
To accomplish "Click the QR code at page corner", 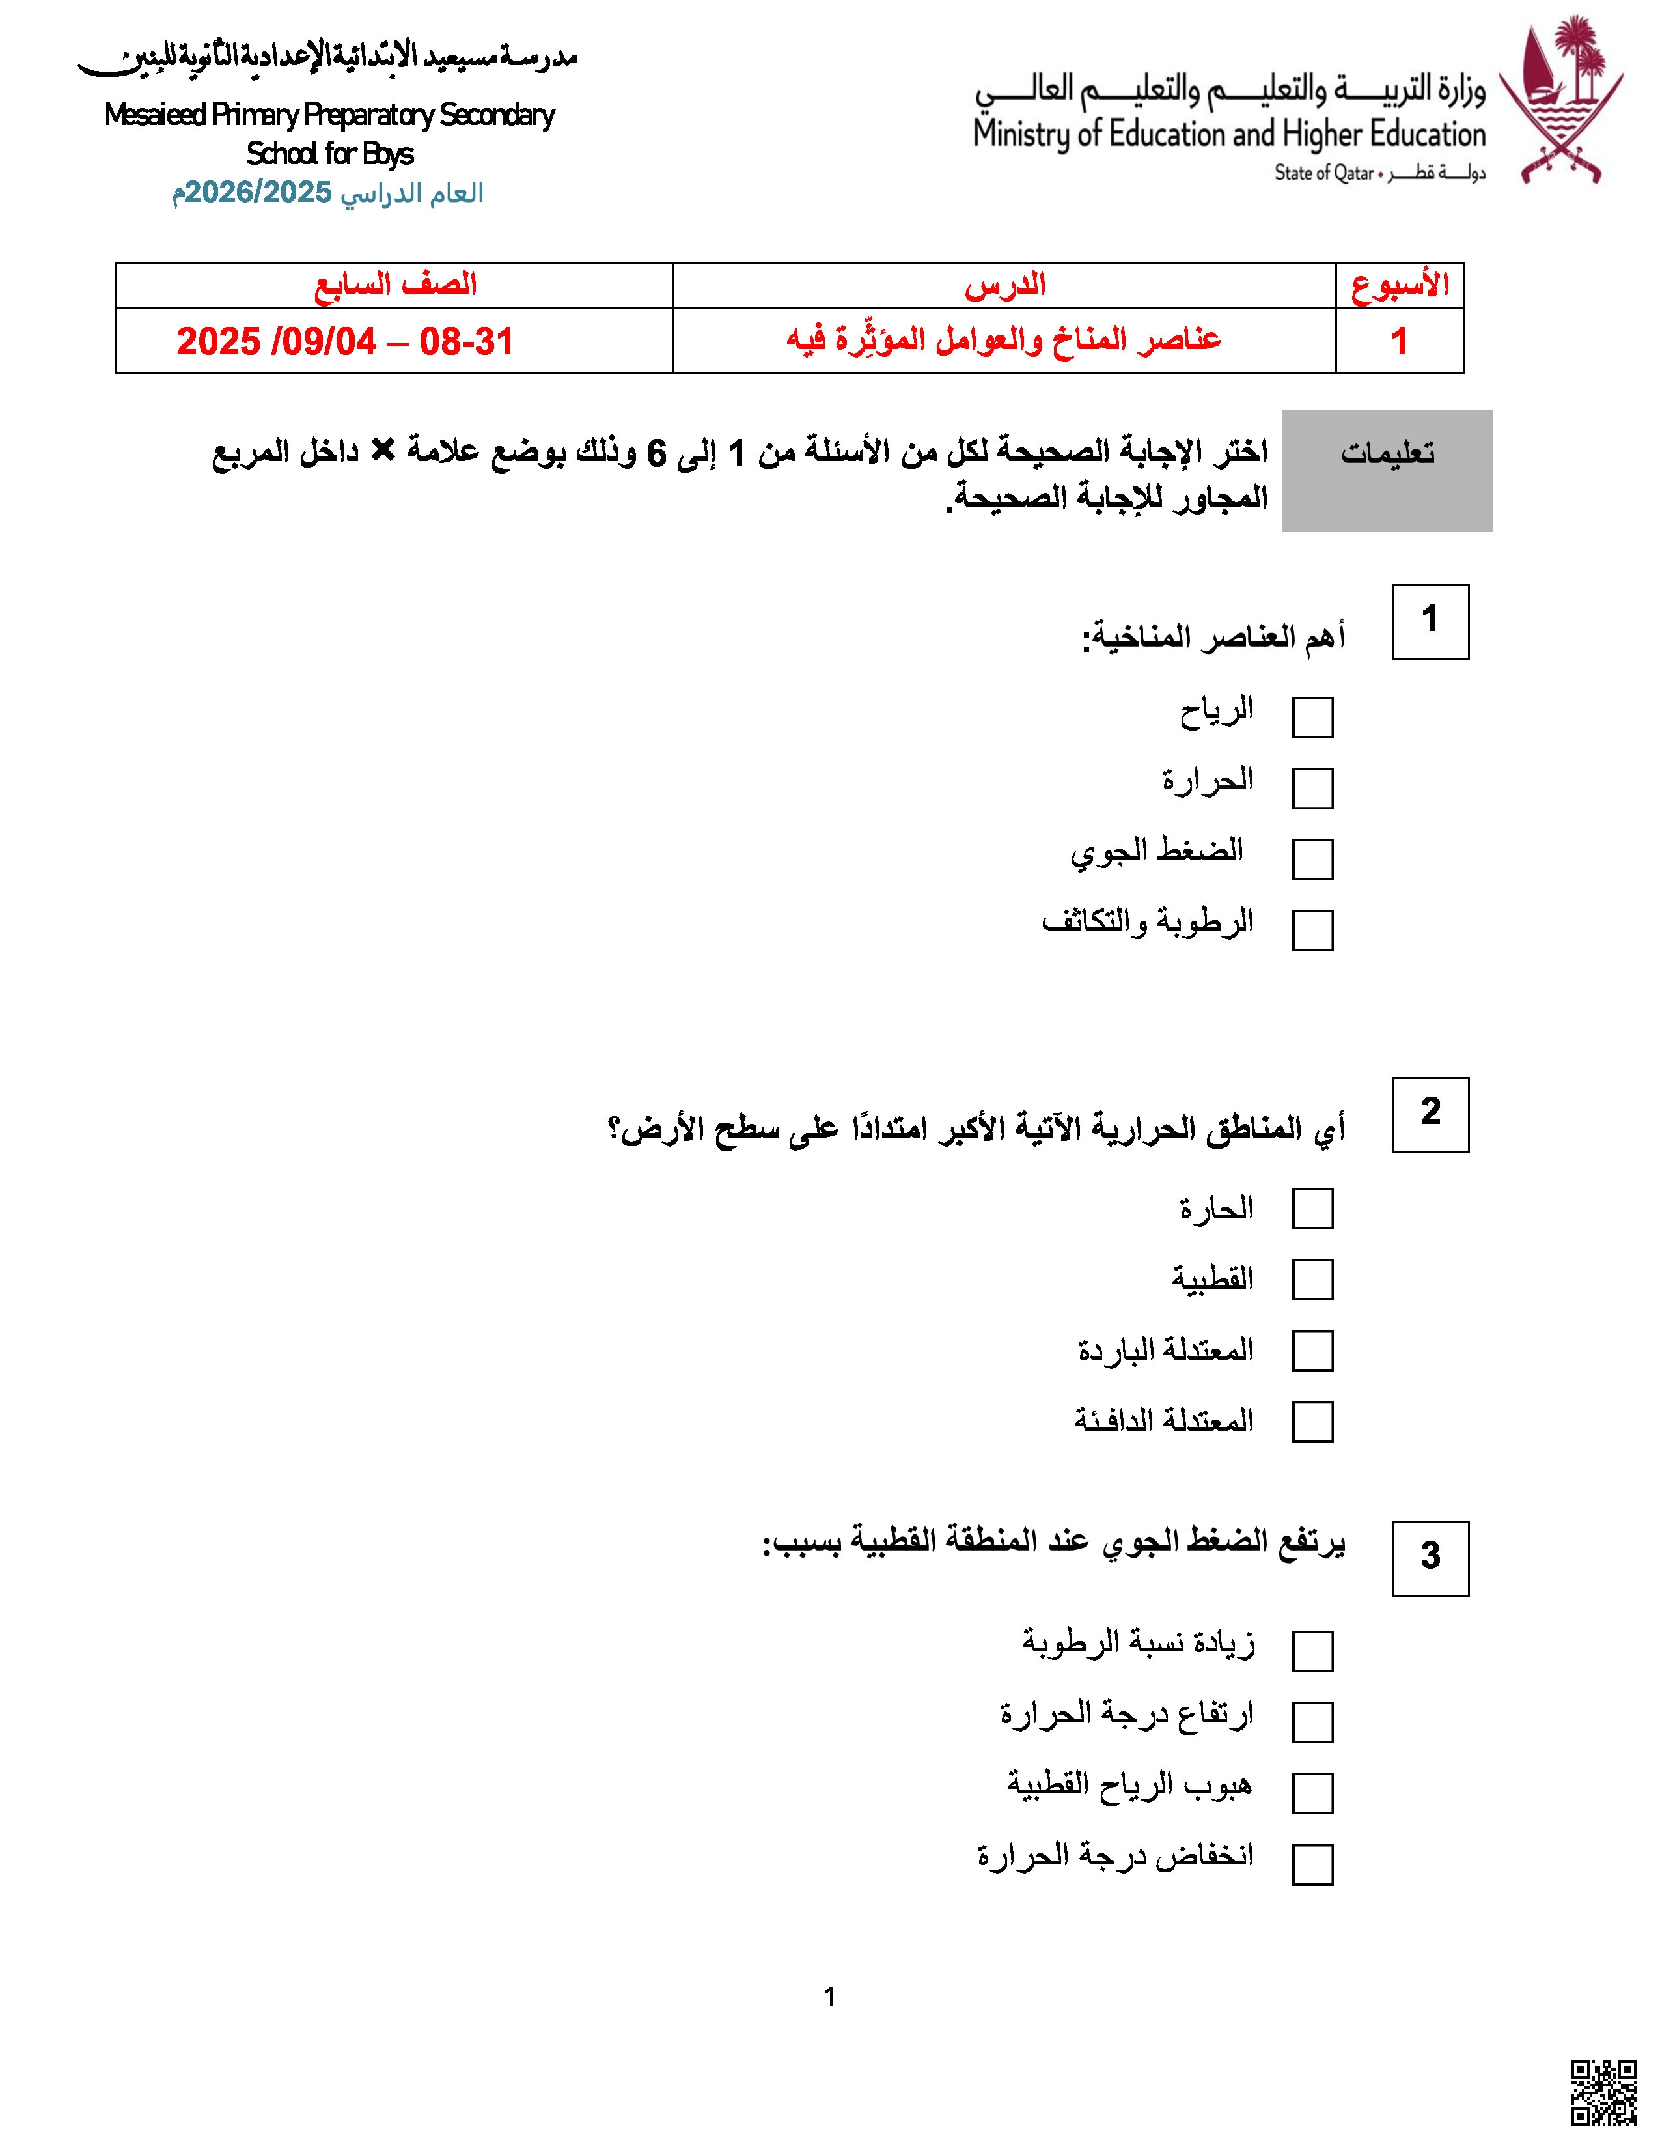I will point(1603,2093).
